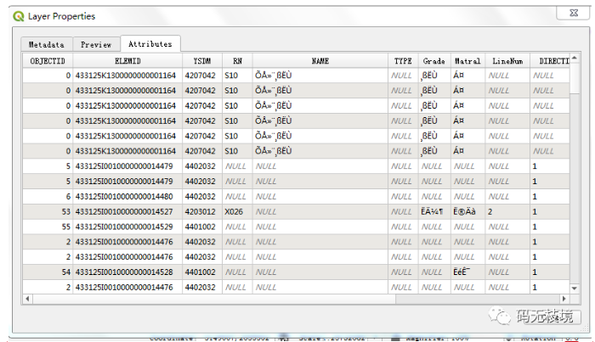Click the vertical scrollbar up arrow
The width and height of the screenshot is (595, 342).
(x=575, y=58)
